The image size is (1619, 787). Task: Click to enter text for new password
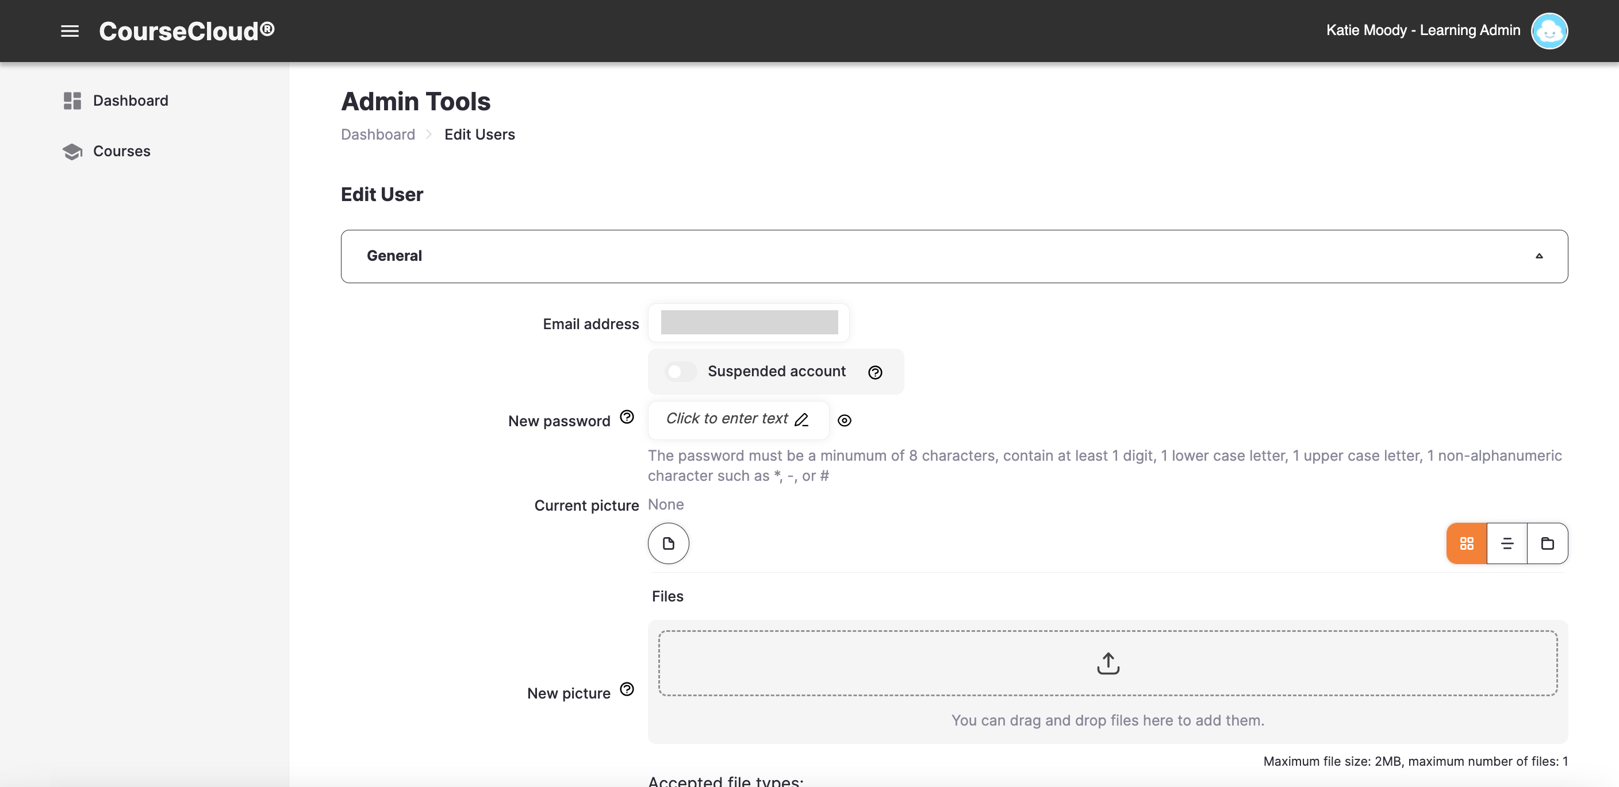pyautogui.click(x=738, y=419)
